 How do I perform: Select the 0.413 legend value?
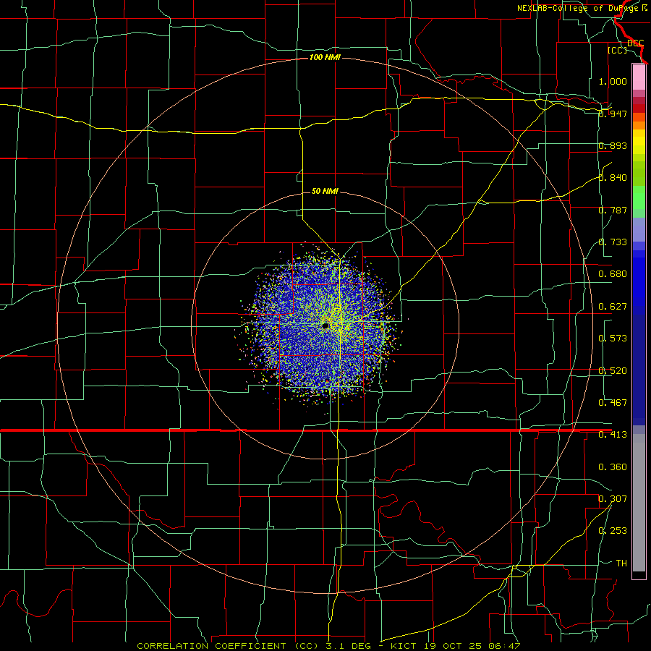(x=613, y=435)
